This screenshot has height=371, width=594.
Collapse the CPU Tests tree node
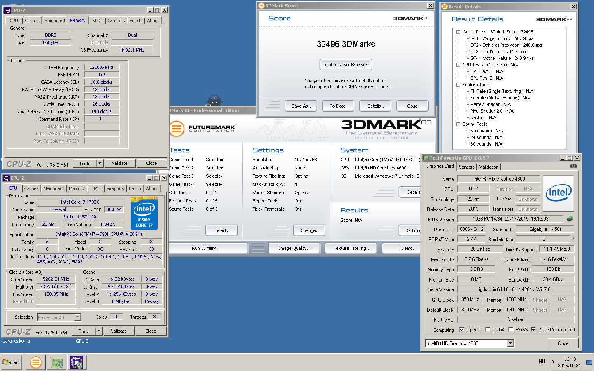coord(458,65)
